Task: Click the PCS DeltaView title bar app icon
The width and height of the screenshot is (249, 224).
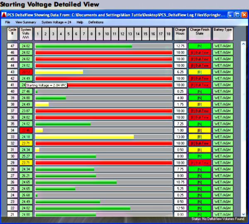Action: click(4, 15)
